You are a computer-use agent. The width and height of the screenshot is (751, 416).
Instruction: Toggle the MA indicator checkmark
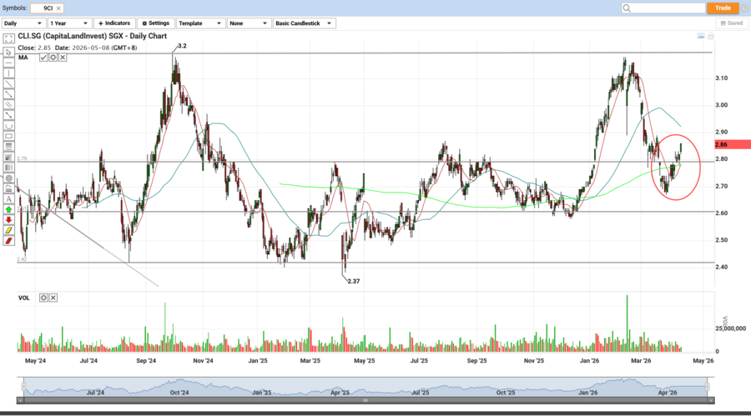click(43, 58)
